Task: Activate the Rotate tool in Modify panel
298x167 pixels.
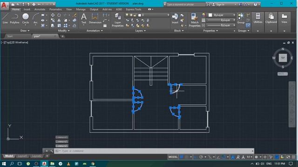Action: coord(59,15)
